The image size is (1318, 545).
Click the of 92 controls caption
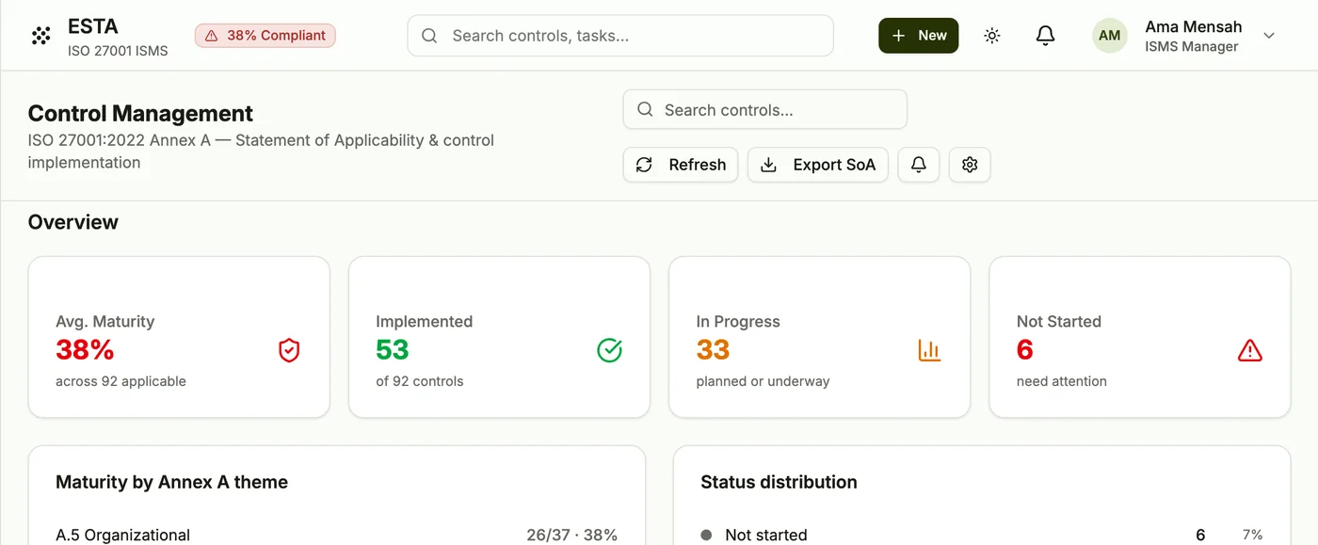point(420,381)
